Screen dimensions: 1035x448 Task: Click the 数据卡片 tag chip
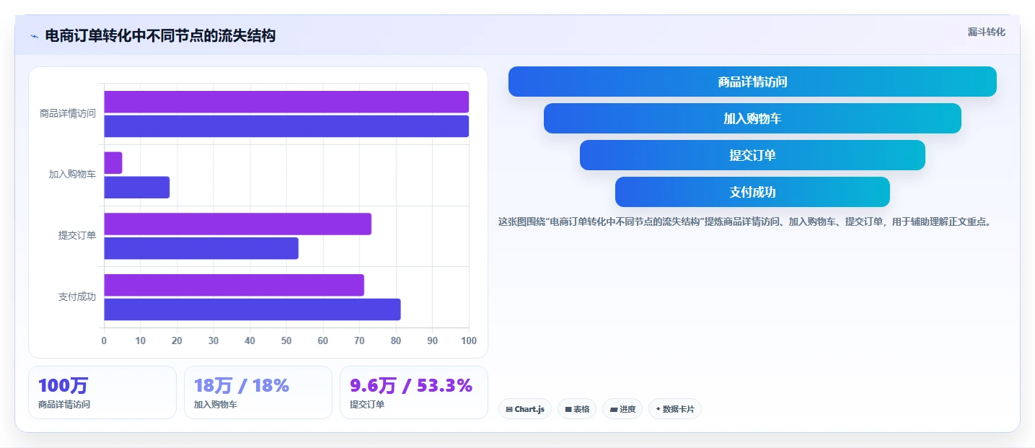(675, 409)
